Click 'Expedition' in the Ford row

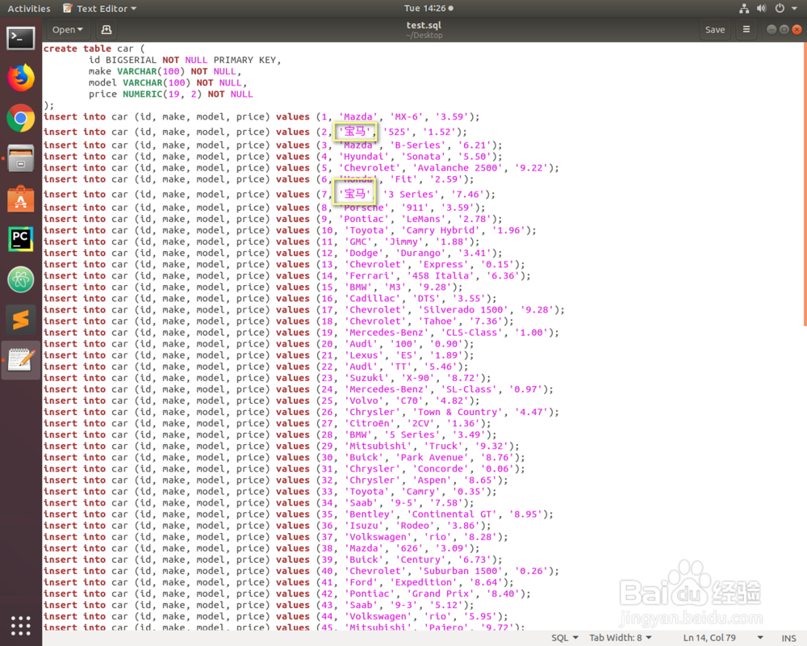pyautogui.click(x=424, y=582)
